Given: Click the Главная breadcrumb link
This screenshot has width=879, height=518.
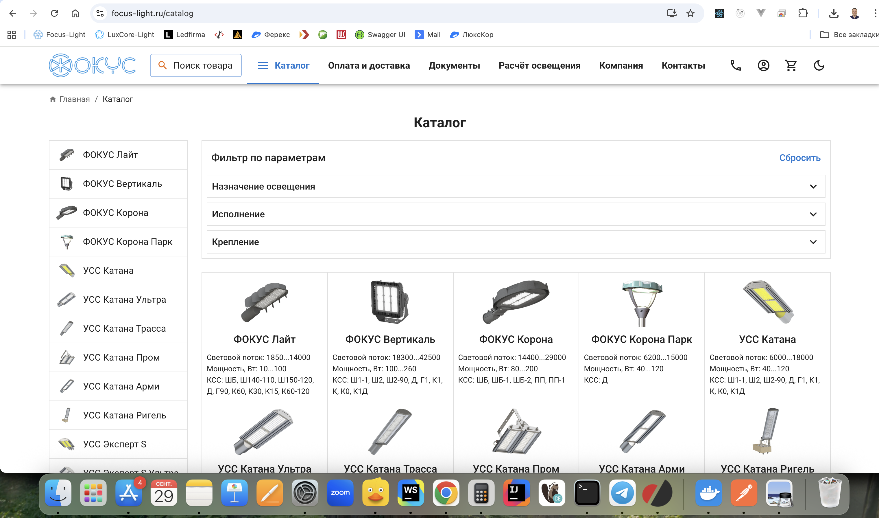Looking at the screenshot, I should [74, 99].
